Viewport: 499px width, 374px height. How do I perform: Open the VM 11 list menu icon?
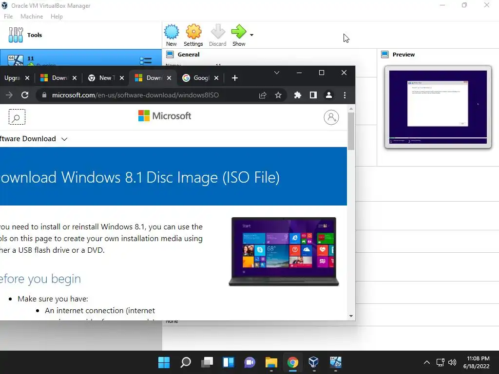coord(146,60)
